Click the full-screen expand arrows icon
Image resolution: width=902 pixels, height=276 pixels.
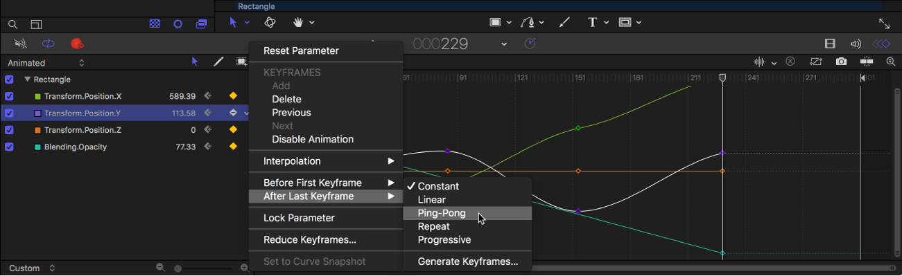click(x=884, y=23)
